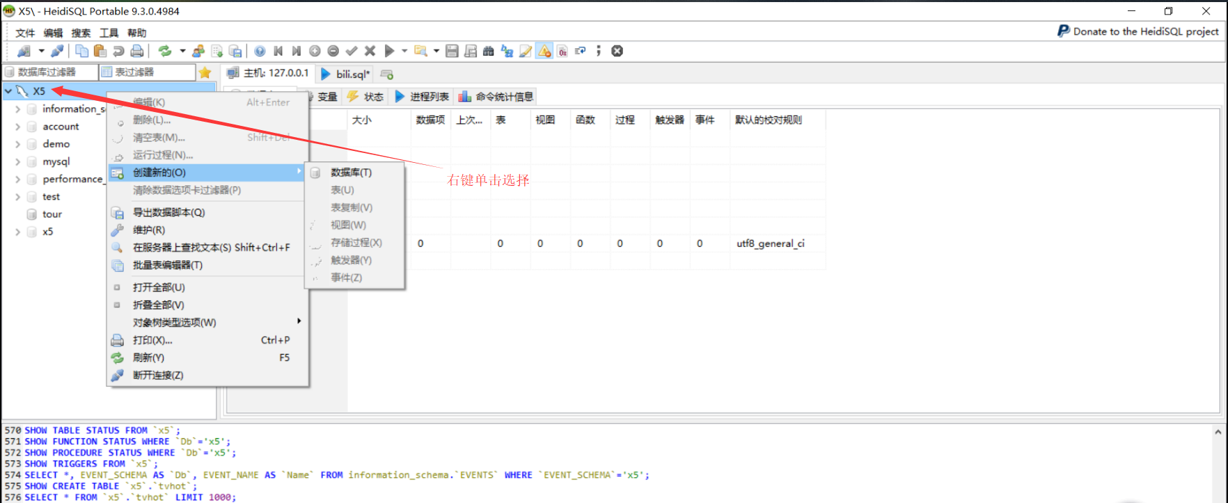Click the semicolon delimiter toolbar icon
The height and width of the screenshot is (503, 1228).
pos(599,51)
